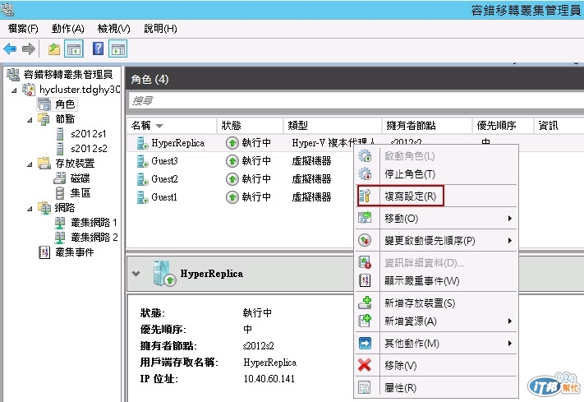The width and height of the screenshot is (584, 402).
Task: Collapse the 節點 tree node
Action: click(30, 120)
